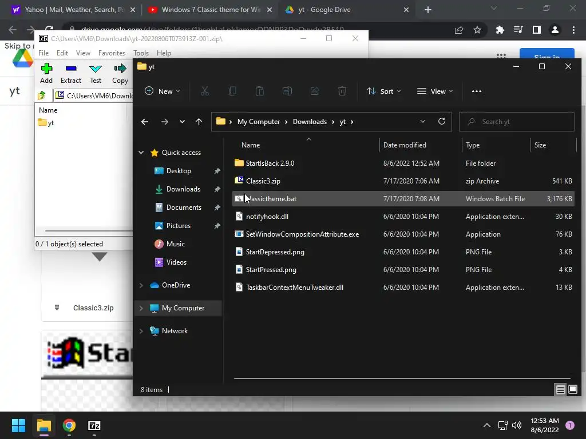Image resolution: width=586 pixels, height=439 pixels.
Task: Open Chrome extensions puzzle icon
Action: point(500,30)
